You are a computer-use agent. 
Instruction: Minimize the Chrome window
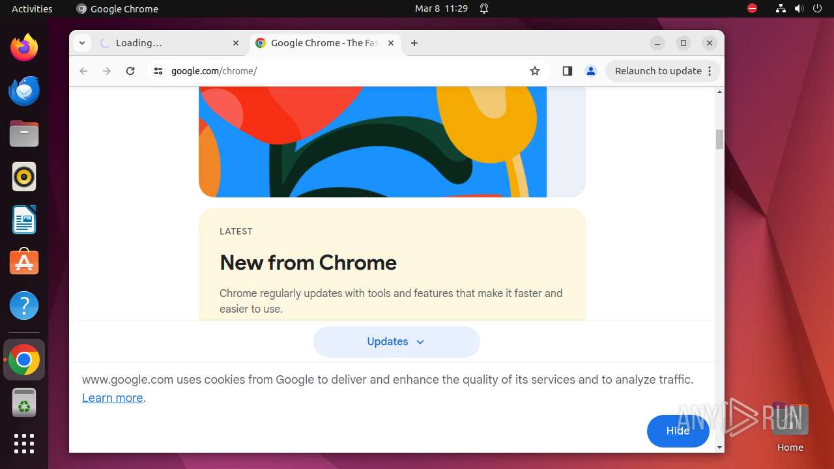click(657, 43)
